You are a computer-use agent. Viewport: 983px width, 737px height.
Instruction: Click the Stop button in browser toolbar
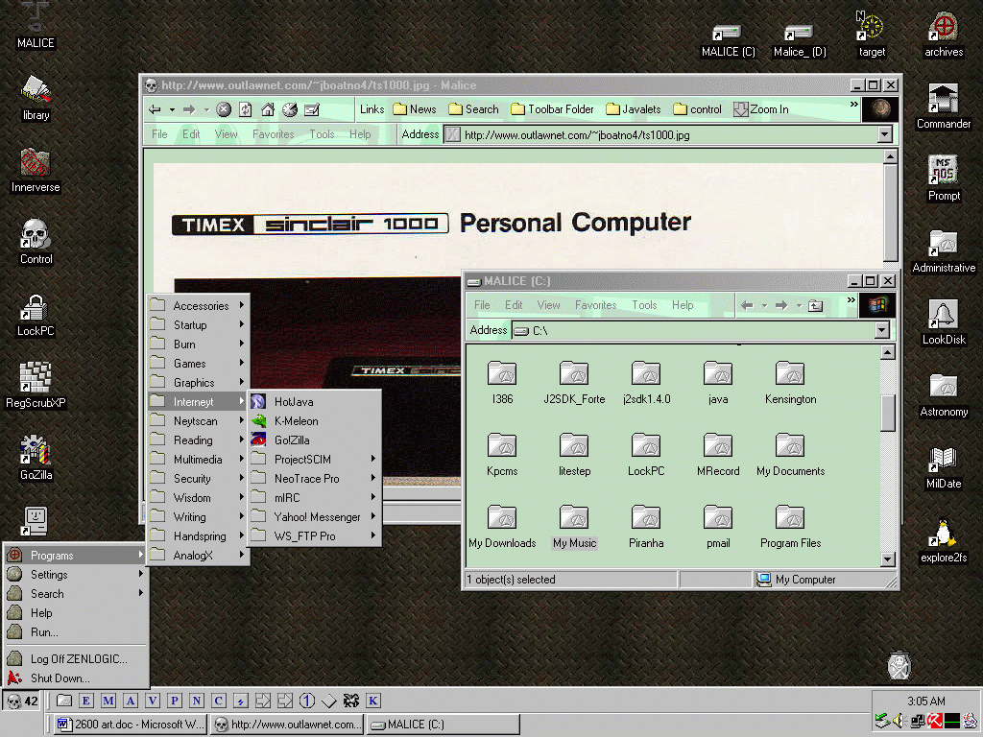[224, 109]
